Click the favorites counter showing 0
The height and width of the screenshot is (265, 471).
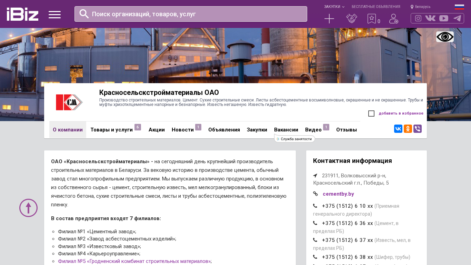(x=379, y=21)
